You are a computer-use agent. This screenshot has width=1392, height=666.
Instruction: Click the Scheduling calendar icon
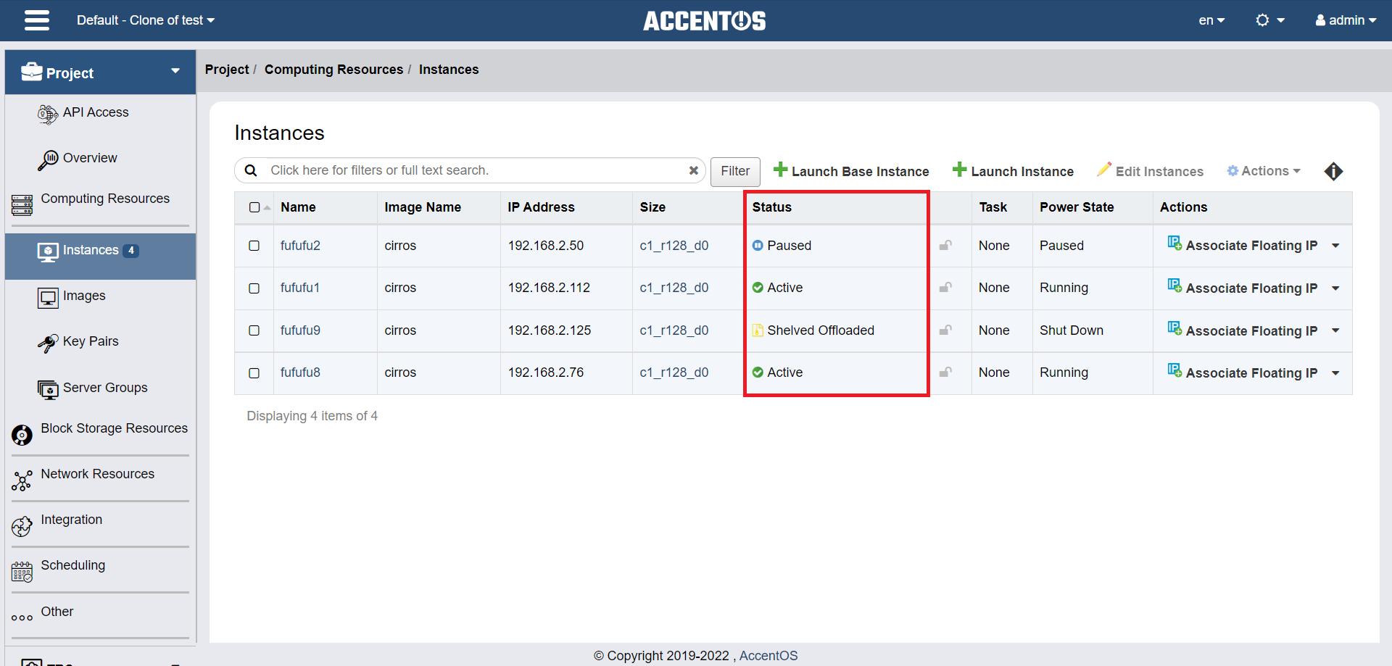click(x=22, y=572)
